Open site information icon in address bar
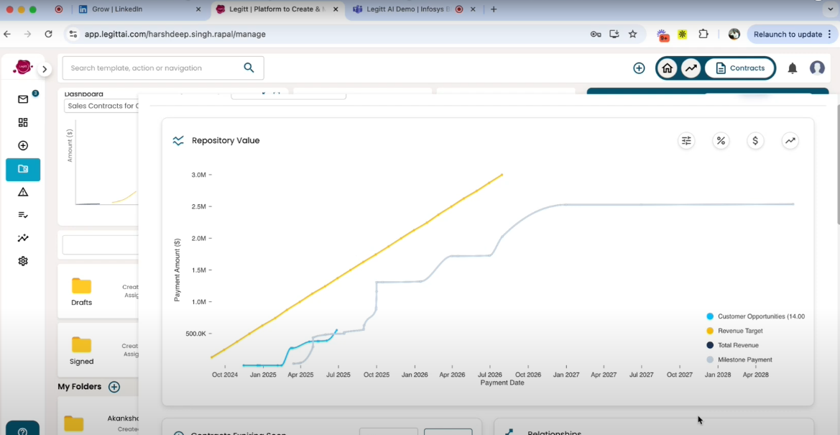This screenshot has height=435, width=840. [x=73, y=34]
